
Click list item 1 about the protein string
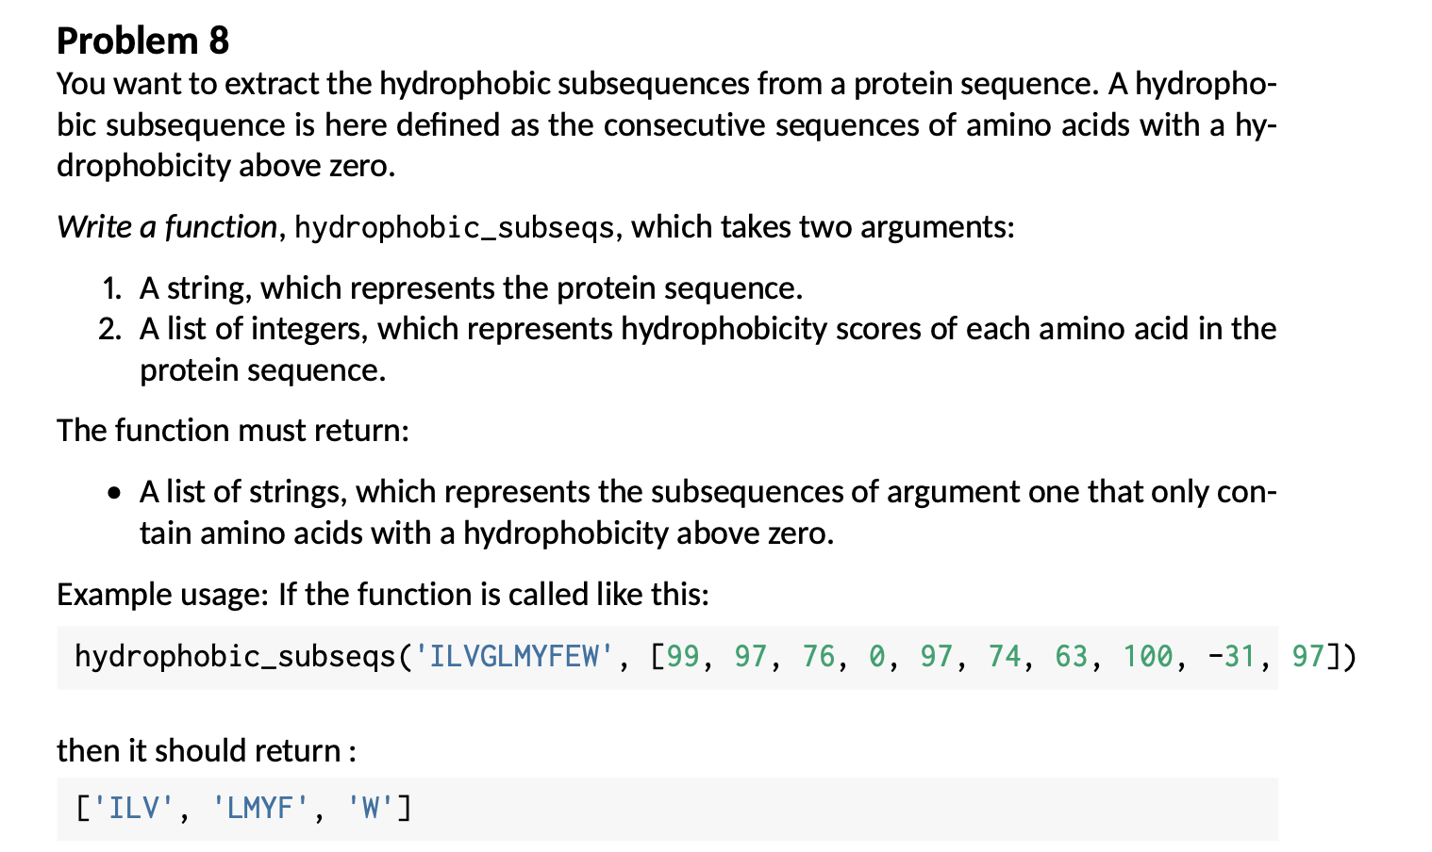pyautogui.click(x=470, y=288)
